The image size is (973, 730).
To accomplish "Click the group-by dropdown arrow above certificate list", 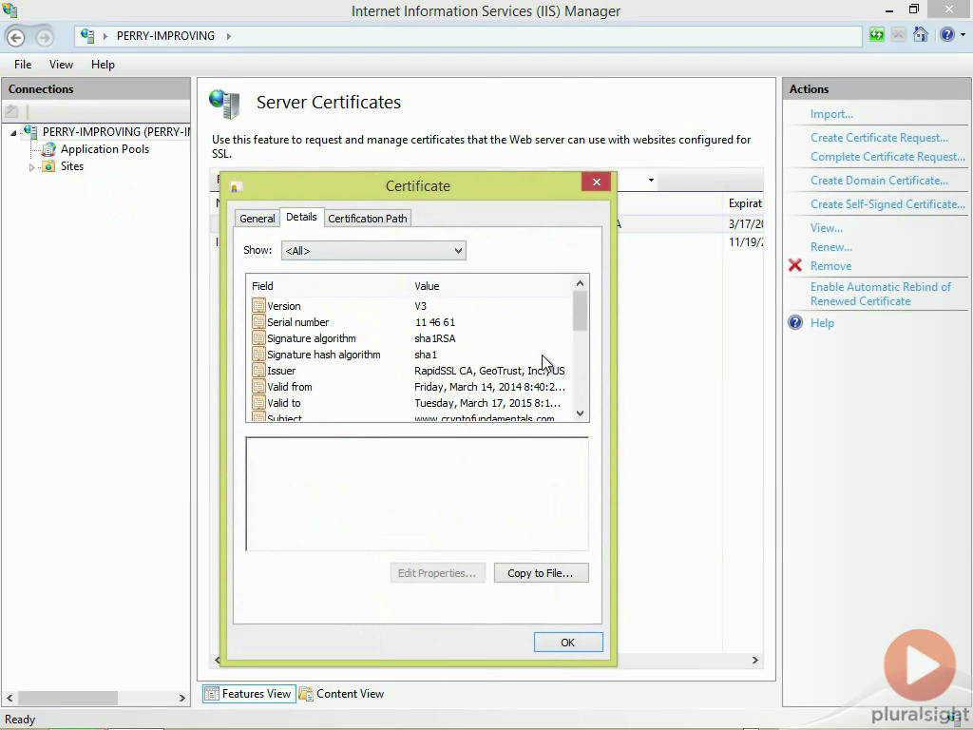I will [651, 180].
